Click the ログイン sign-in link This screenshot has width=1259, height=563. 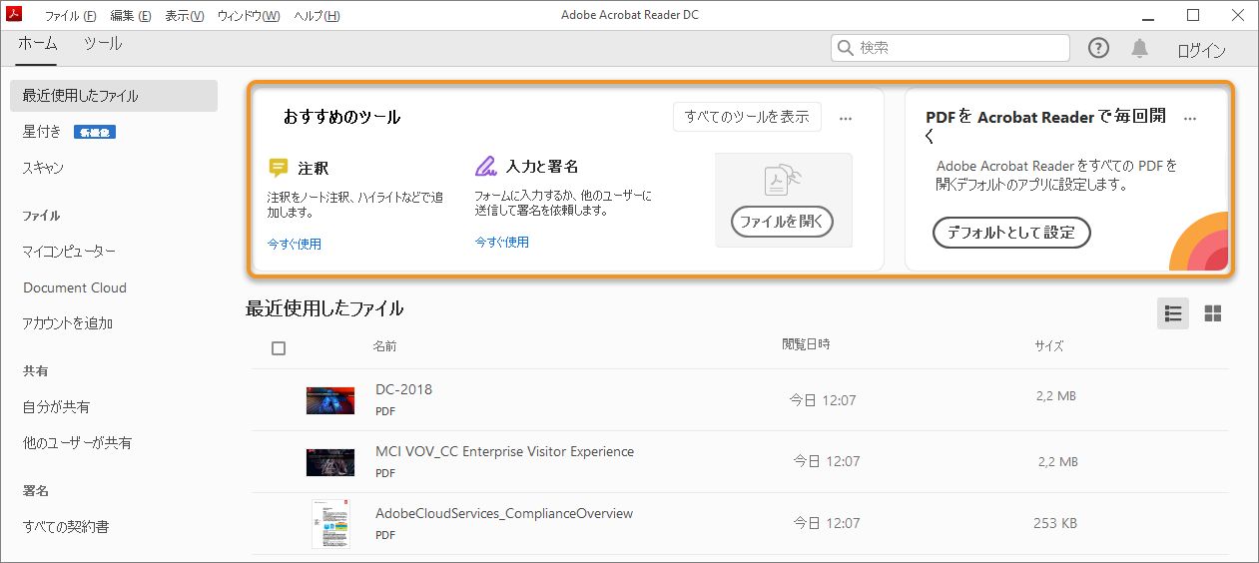pos(1201,50)
